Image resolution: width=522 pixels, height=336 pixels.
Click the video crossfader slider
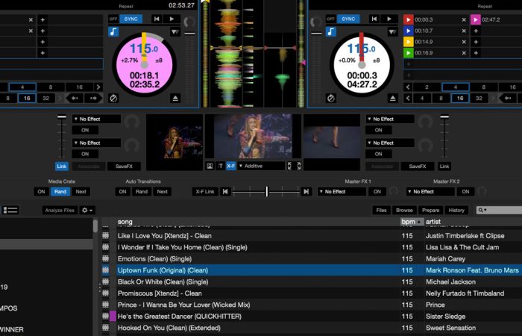(266, 192)
